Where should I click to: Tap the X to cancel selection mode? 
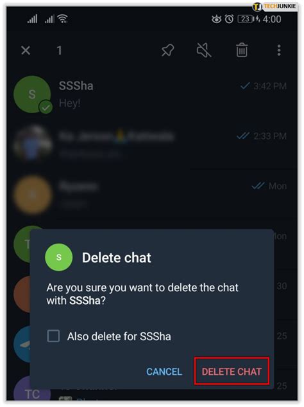(26, 50)
